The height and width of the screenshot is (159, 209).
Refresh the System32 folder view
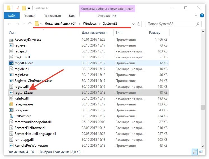139,24
